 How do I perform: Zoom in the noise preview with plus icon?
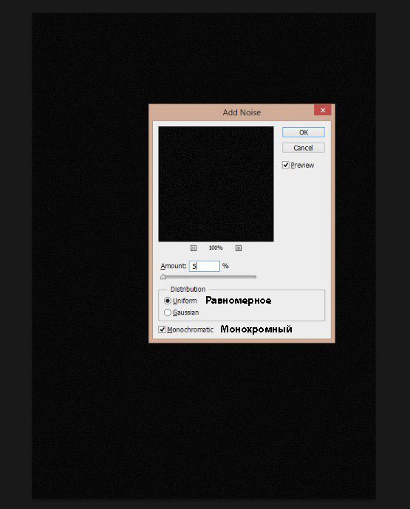(x=239, y=248)
